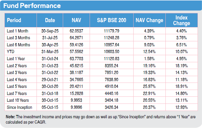Click the NAV column header
This screenshot has height=128, width=202.
(76, 20)
